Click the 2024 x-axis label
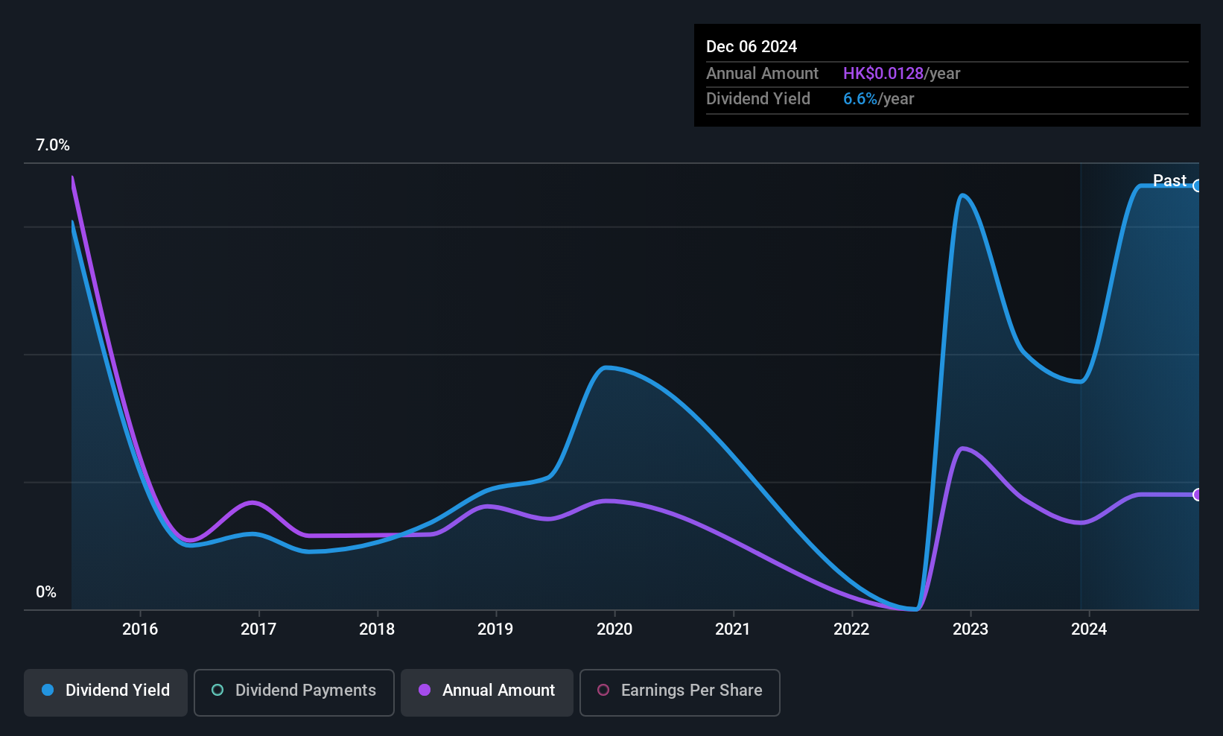This screenshot has width=1223, height=736. tap(1089, 629)
